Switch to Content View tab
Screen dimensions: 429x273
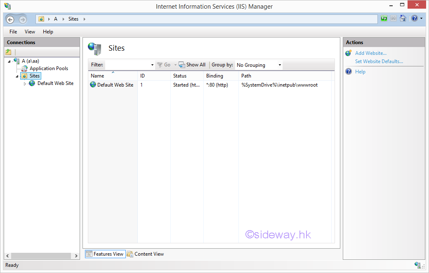[x=145, y=254]
